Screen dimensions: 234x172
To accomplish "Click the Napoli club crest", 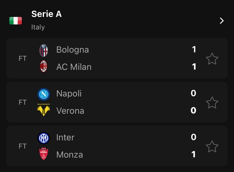I will coord(44,94).
